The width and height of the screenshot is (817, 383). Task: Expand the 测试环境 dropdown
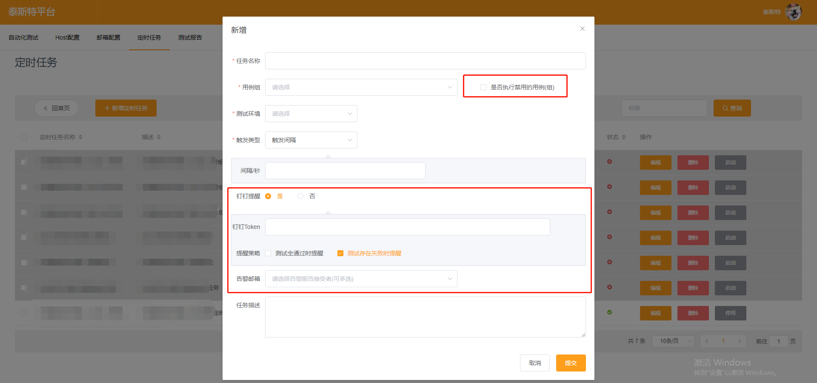coord(311,114)
